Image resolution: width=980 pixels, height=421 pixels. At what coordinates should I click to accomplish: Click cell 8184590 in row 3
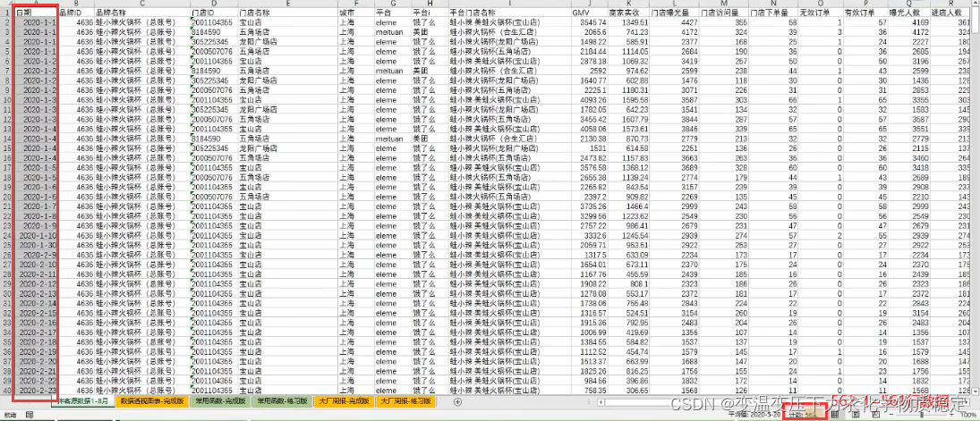pyautogui.click(x=214, y=31)
